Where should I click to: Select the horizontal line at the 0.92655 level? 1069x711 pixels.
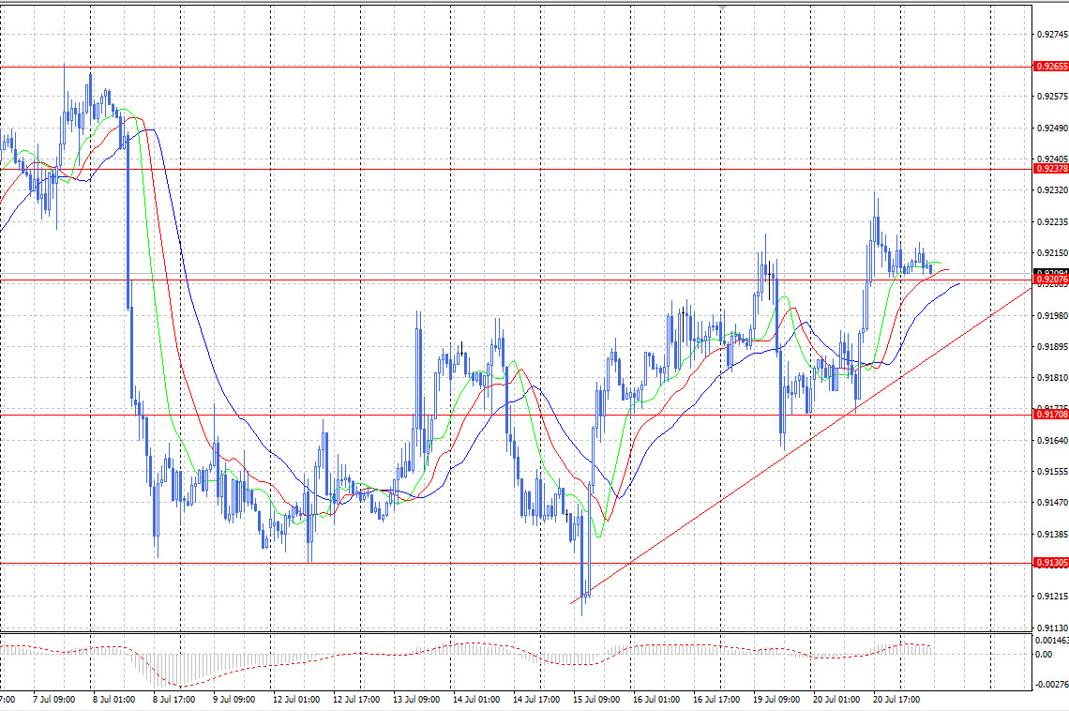tap(516, 67)
